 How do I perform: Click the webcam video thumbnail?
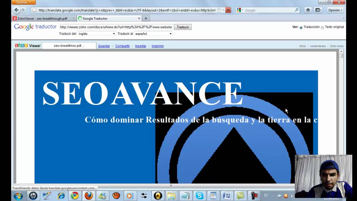tap(324, 176)
